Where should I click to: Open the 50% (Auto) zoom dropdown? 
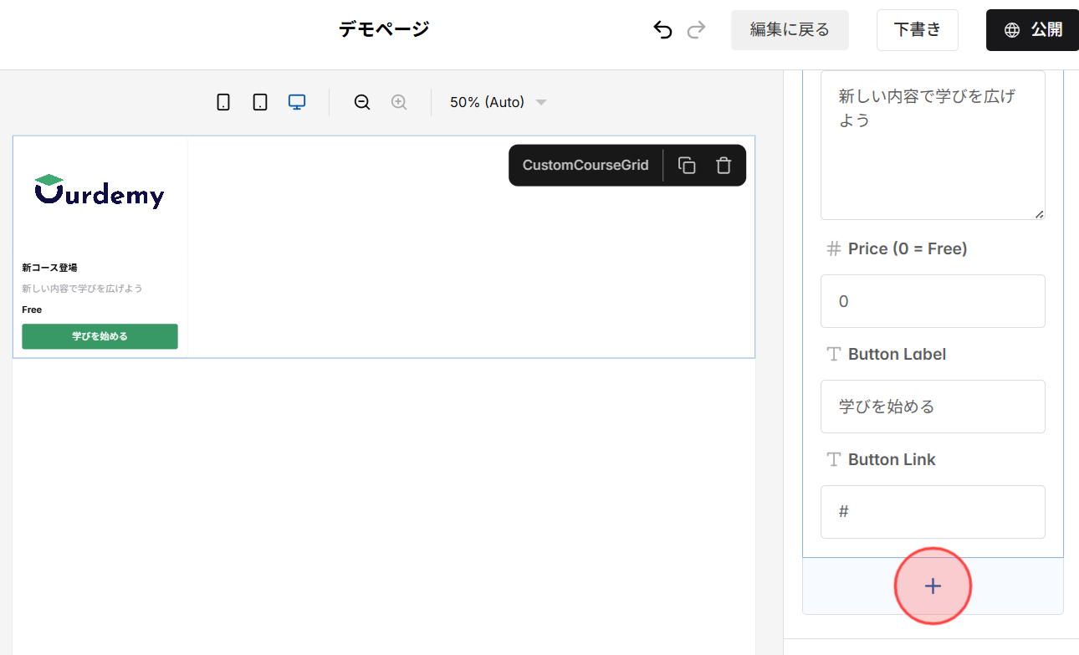pyautogui.click(x=488, y=101)
